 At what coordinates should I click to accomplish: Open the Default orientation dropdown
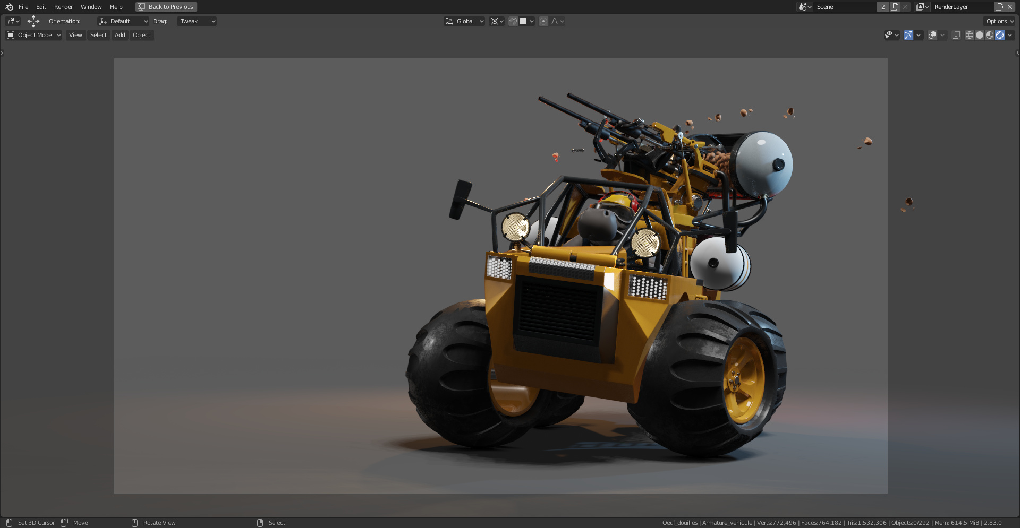coord(123,21)
